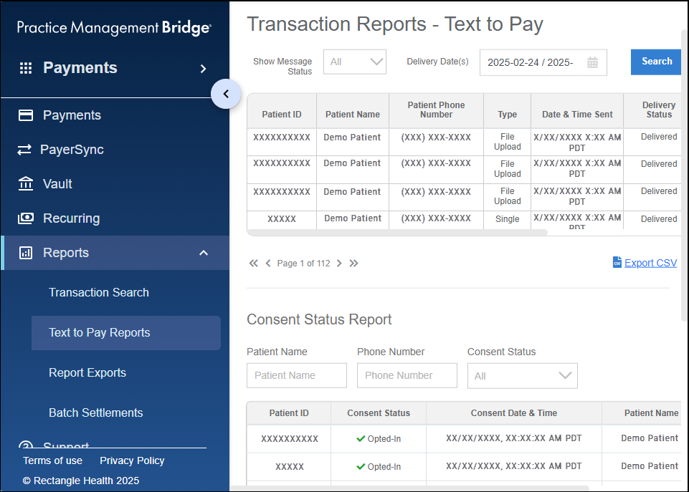Select the Payments card icon in sidebar
Screen dimensions: 689x492
(x=25, y=115)
